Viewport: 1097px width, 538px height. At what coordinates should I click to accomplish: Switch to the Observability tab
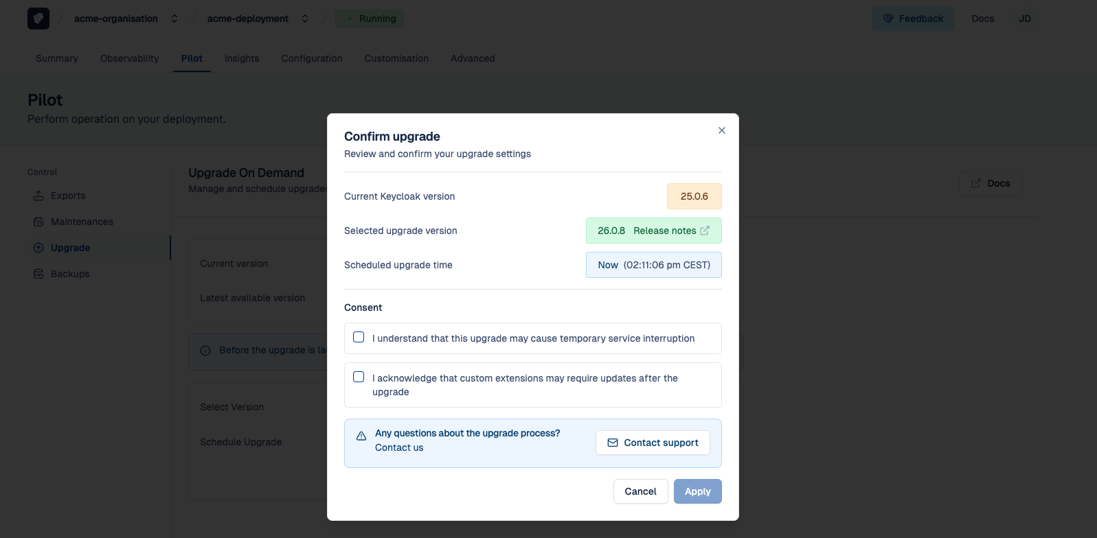coord(129,58)
